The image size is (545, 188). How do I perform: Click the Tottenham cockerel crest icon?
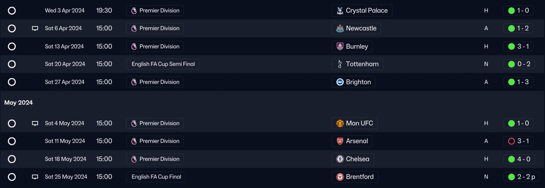click(x=340, y=64)
